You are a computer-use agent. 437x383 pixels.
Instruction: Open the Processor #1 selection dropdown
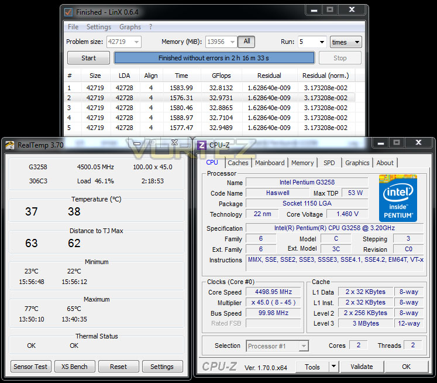coord(304,346)
